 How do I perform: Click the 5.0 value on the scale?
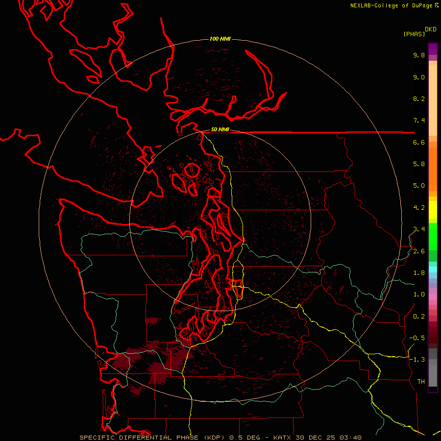[419, 186]
